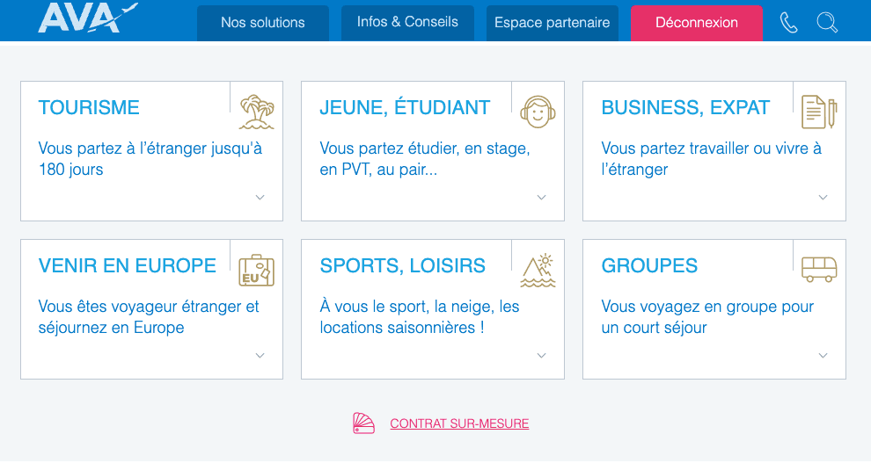Expand the Venir en Europe chevron
Viewport: 871px width, 463px height.
pos(260,356)
